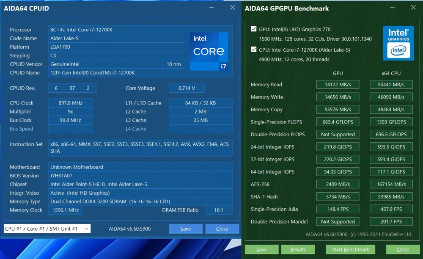Click Close button in GPGPU Benchmark window
This screenshot has width=423, height=259.
click(x=403, y=250)
